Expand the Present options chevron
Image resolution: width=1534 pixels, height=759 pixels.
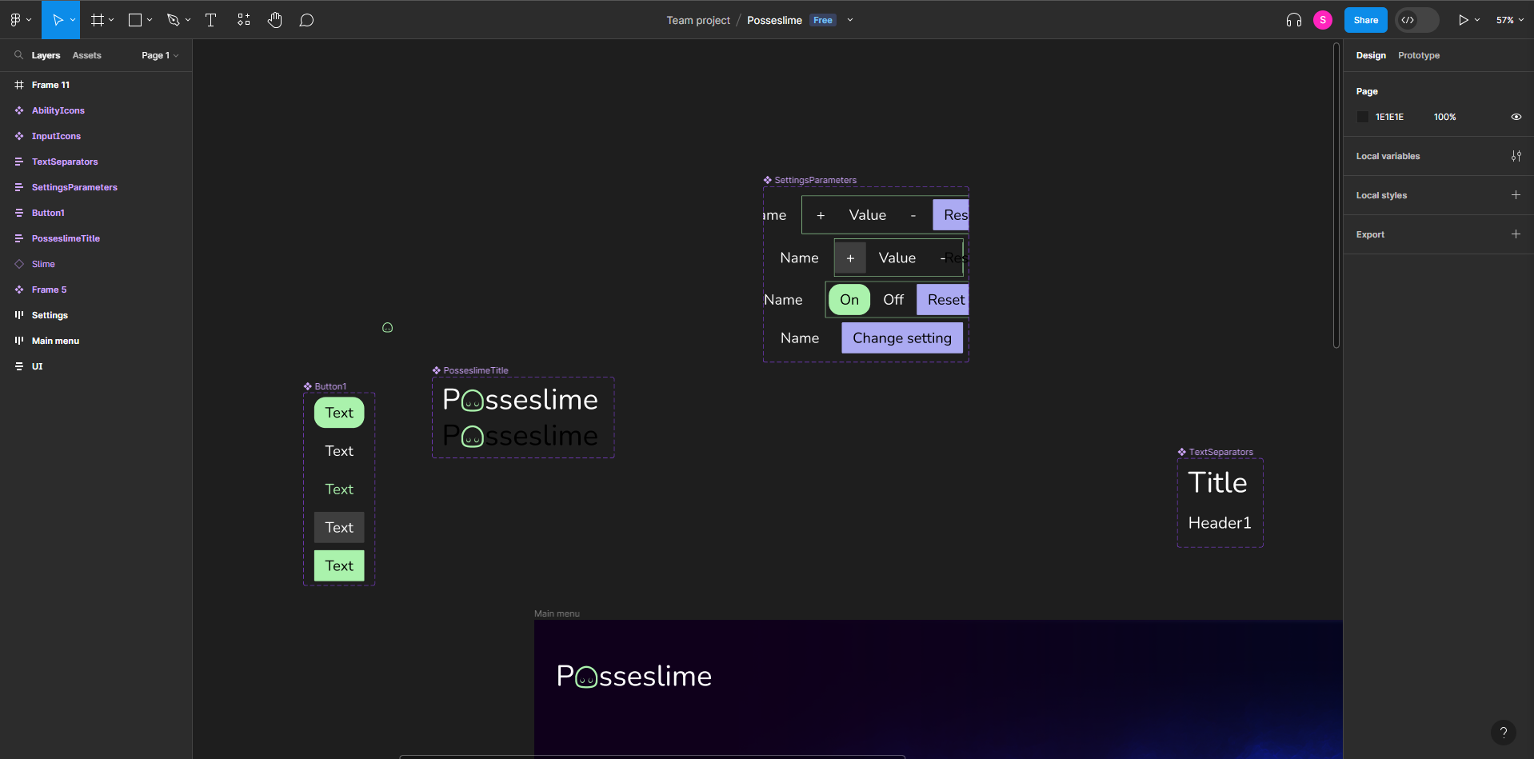[1477, 20]
